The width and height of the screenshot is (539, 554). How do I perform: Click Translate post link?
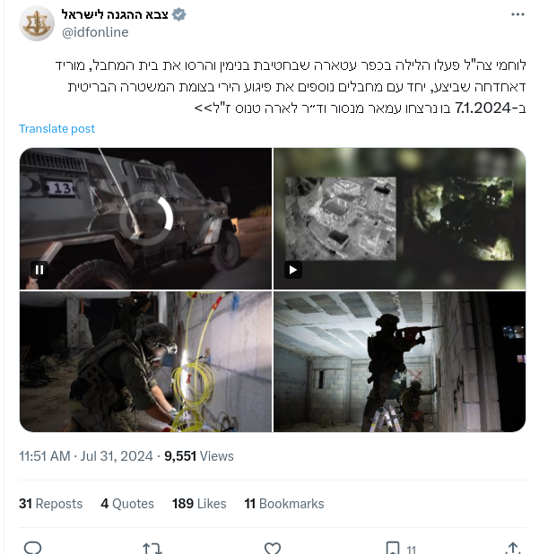57,128
